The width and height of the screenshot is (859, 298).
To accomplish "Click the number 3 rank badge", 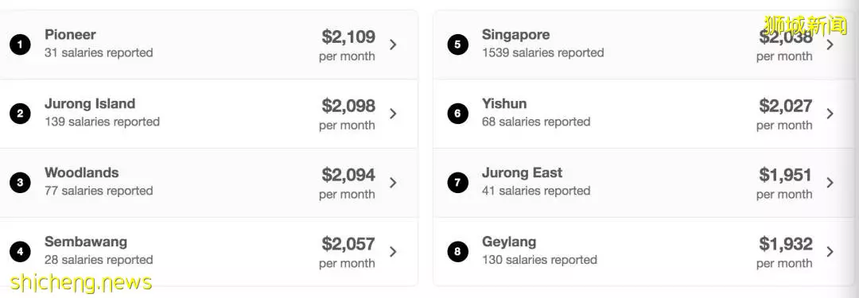I will 20,183.
